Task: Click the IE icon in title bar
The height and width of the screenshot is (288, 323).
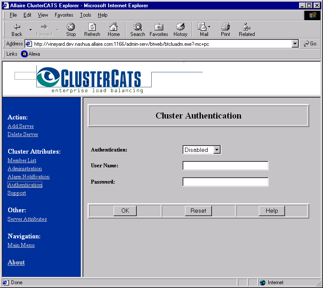Action: tap(6, 6)
